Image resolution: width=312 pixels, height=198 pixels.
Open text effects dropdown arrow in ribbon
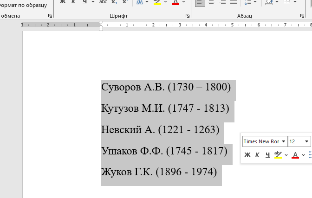coord(147,1)
